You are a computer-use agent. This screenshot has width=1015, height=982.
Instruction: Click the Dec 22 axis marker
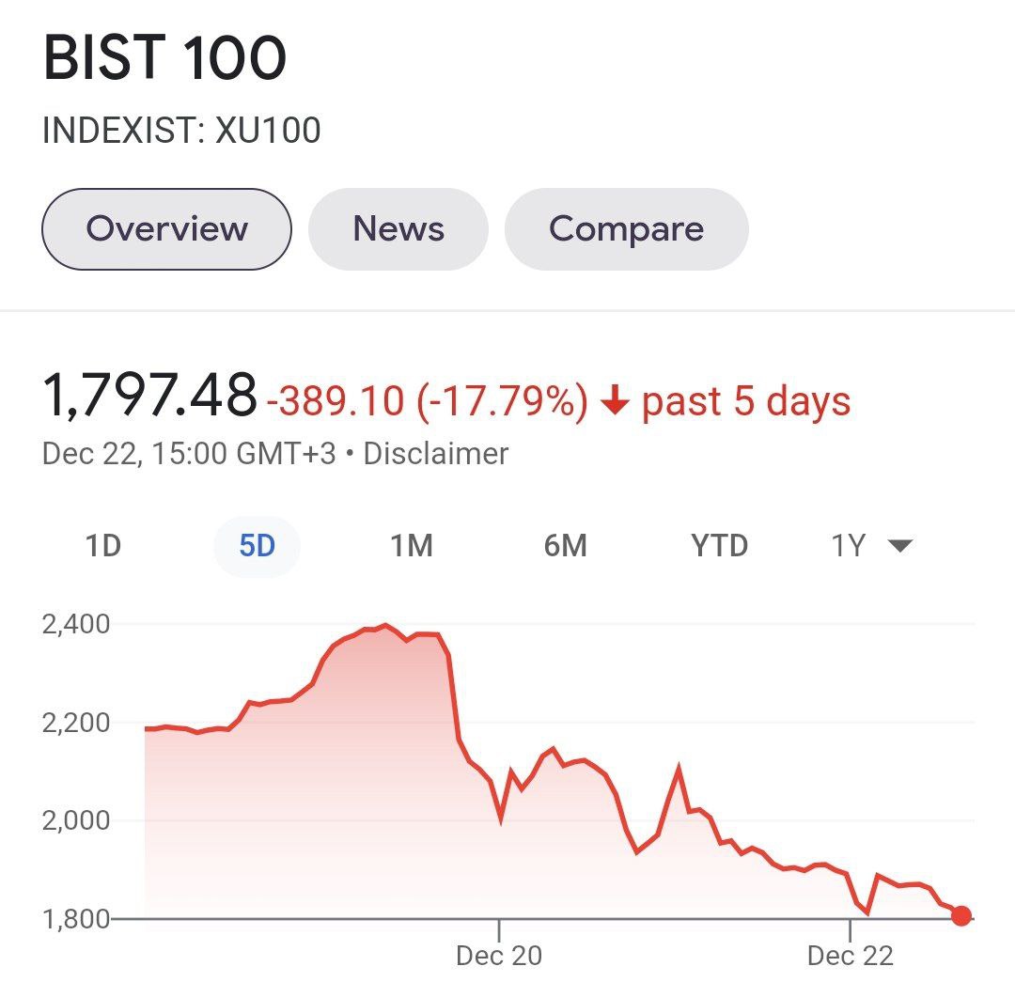[x=850, y=956]
